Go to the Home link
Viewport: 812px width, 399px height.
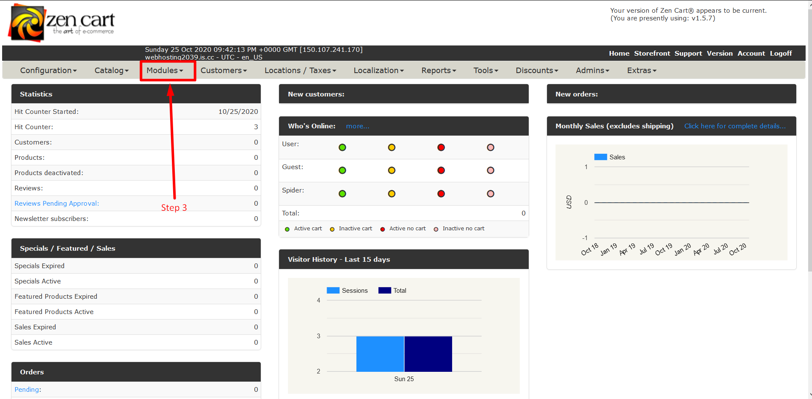(619, 54)
